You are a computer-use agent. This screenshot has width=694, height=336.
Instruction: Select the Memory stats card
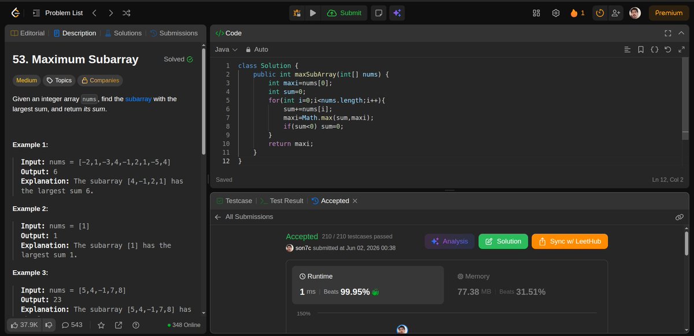pyautogui.click(x=526, y=285)
